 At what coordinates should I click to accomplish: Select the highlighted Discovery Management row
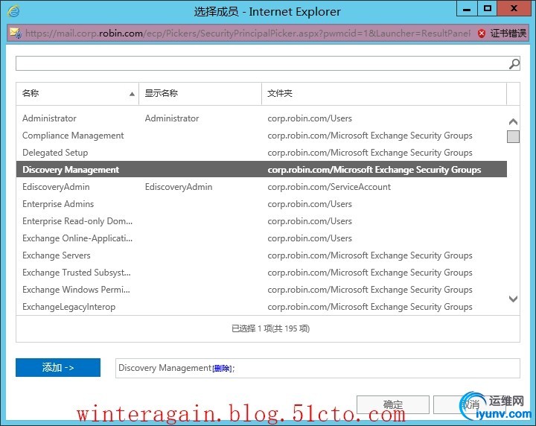[261, 170]
